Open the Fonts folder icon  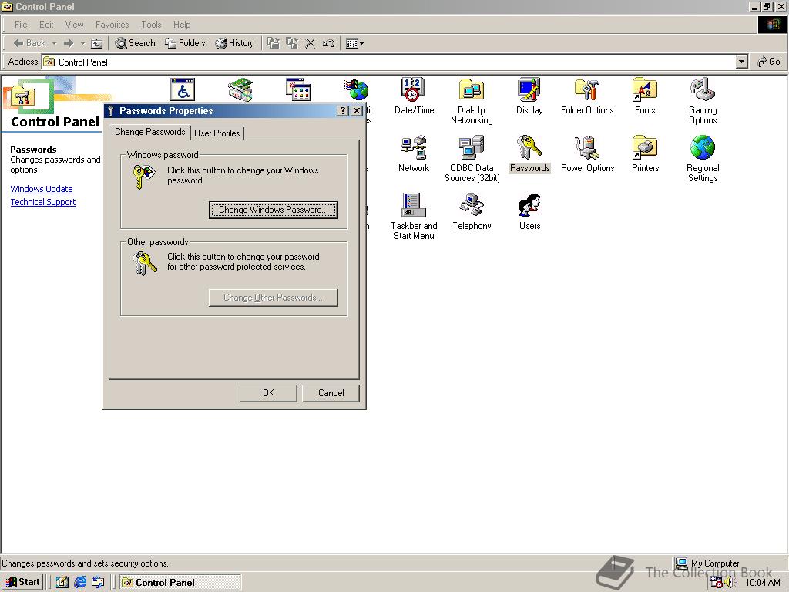[x=645, y=96]
